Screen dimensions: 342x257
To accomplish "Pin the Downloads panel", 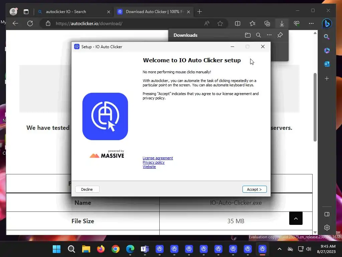I will click(x=280, y=35).
